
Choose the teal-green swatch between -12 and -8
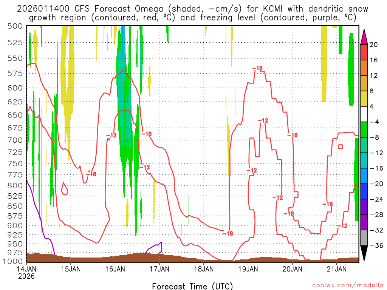click(x=364, y=145)
